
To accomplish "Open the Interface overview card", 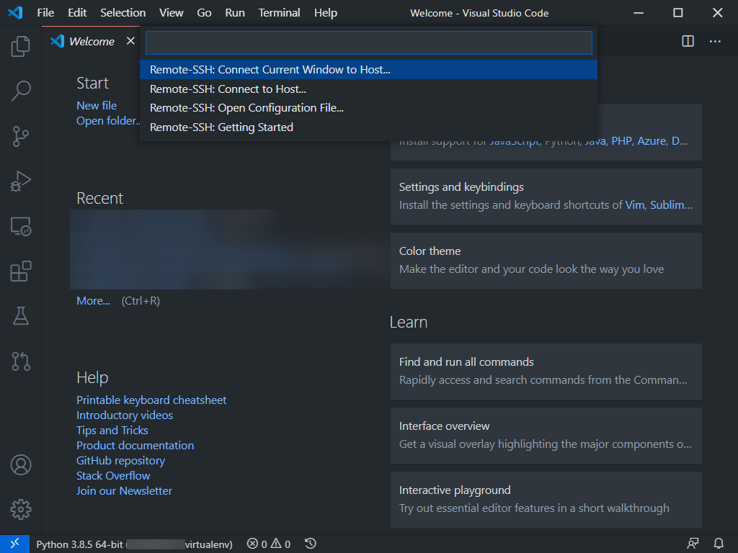I will (x=546, y=436).
